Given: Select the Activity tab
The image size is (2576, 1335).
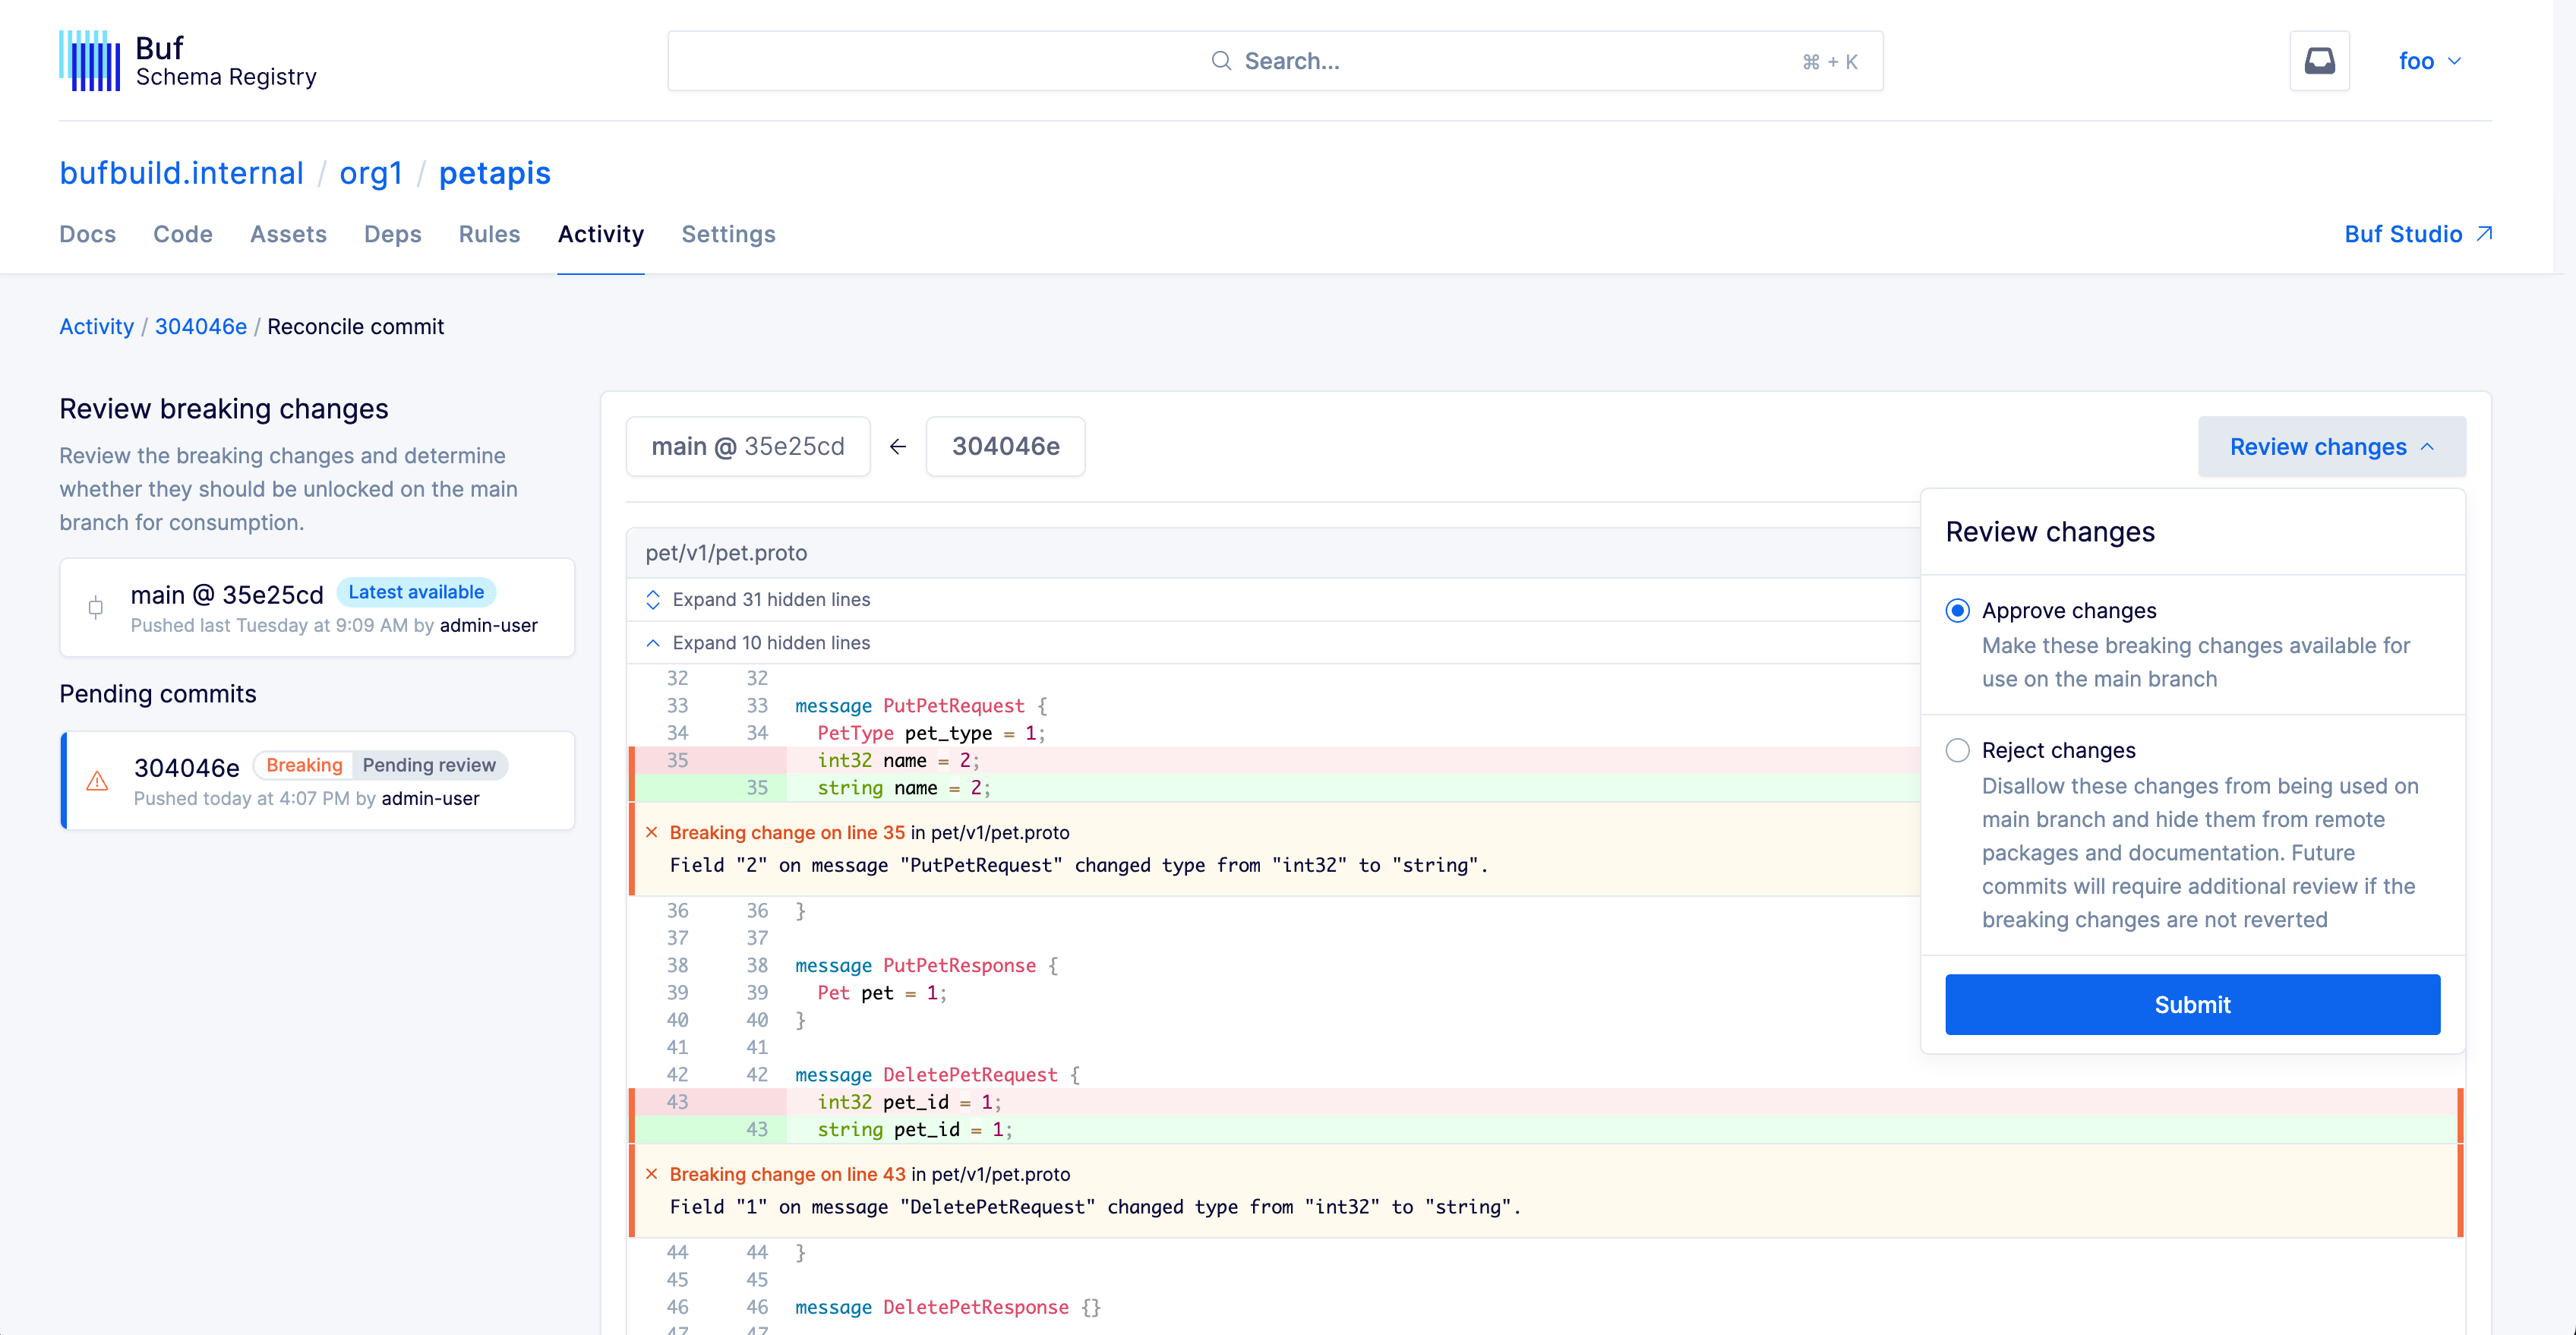Looking at the screenshot, I should [x=601, y=234].
